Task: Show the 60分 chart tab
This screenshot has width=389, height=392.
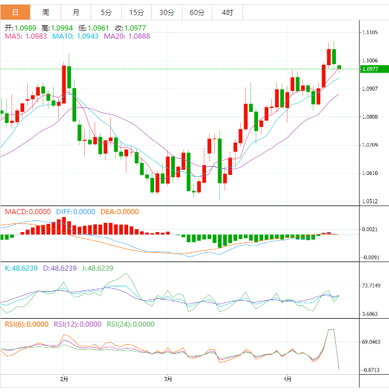Action: click(197, 12)
